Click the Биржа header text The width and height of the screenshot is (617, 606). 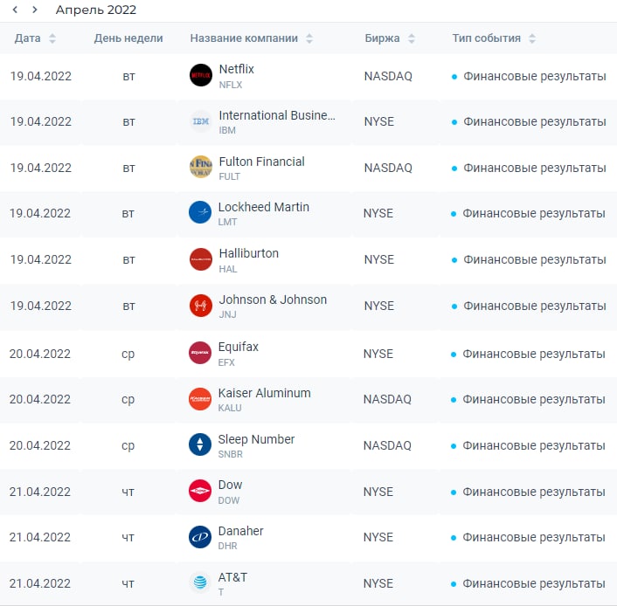point(382,38)
